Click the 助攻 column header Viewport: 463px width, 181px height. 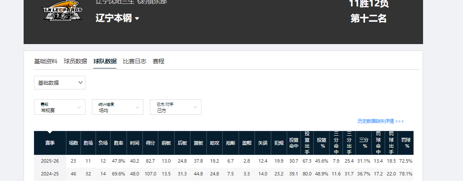[x=214, y=143]
